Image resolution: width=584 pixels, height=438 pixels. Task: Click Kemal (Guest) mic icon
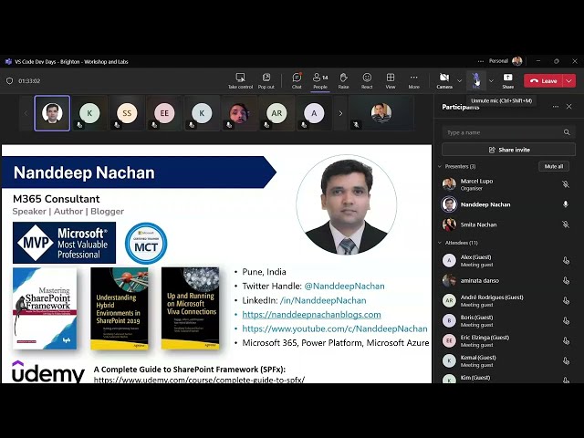point(566,361)
